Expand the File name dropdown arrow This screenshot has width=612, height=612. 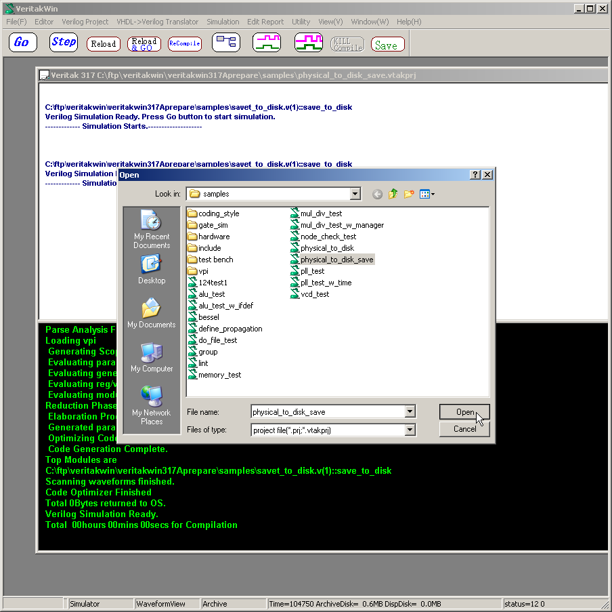410,411
